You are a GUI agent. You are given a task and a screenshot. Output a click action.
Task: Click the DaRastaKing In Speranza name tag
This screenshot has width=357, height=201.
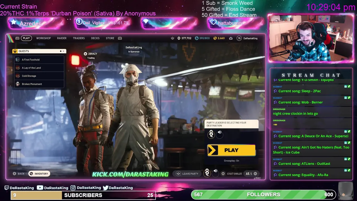coord(134,49)
